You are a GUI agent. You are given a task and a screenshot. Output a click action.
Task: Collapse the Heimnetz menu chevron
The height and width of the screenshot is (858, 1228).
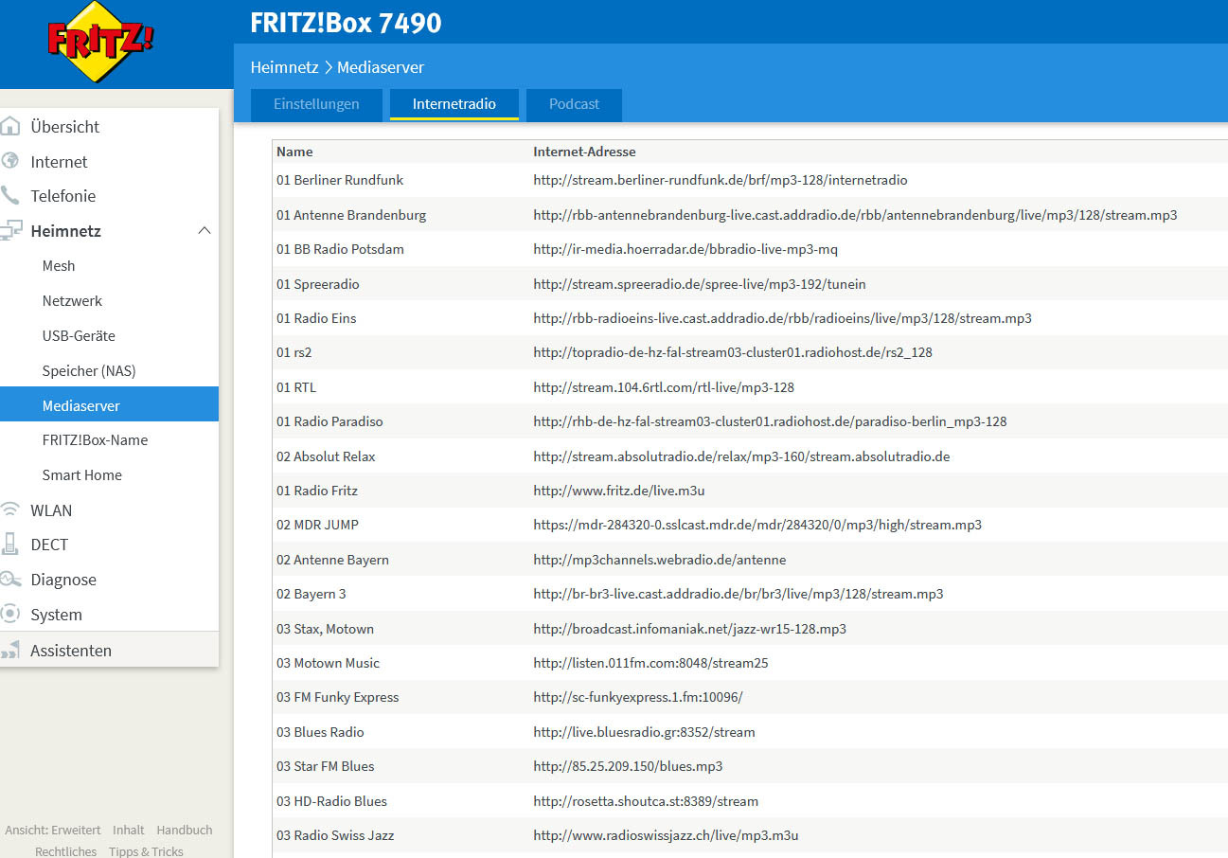click(x=204, y=231)
